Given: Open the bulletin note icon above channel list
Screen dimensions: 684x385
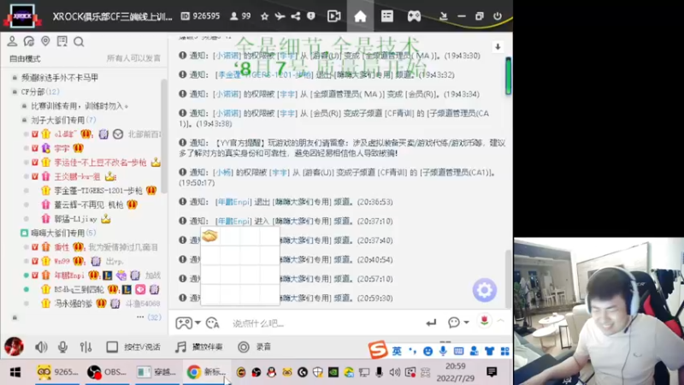Looking at the screenshot, I should pyautogui.click(x=62, y=41).
